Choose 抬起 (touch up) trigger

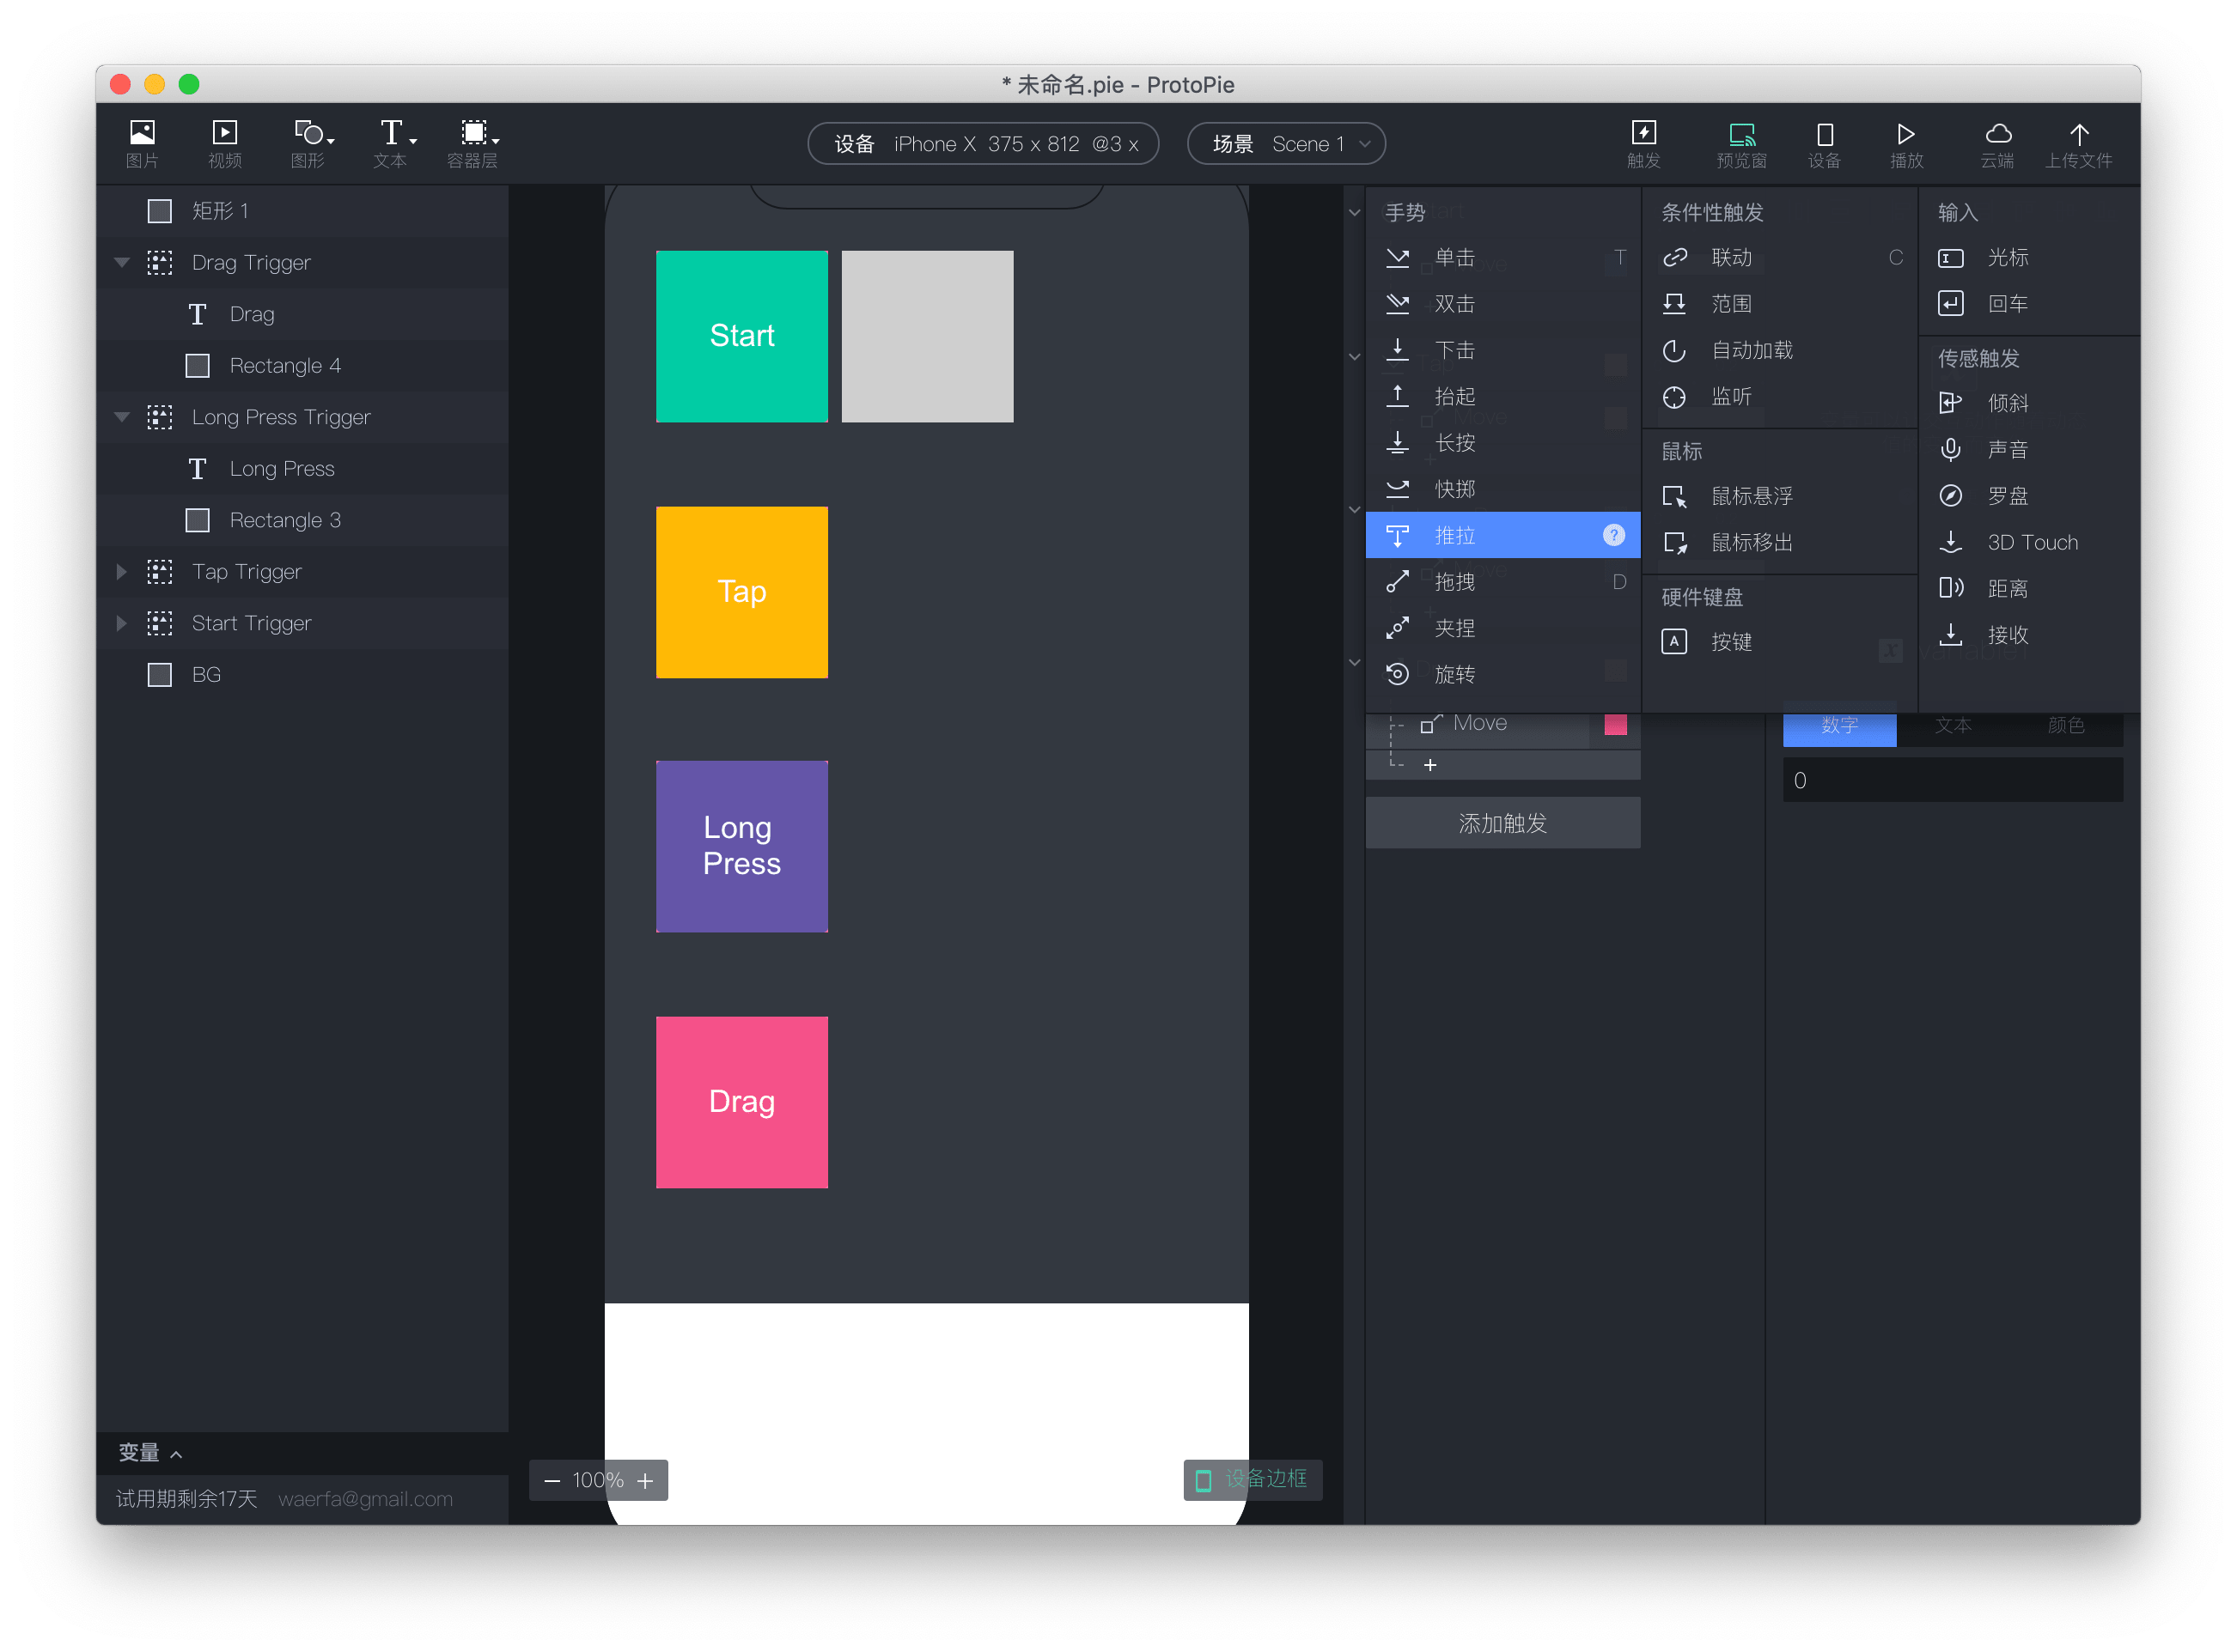(x=1503, y=397)
